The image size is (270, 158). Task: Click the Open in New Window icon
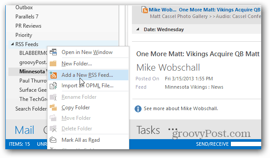[53, 52]
